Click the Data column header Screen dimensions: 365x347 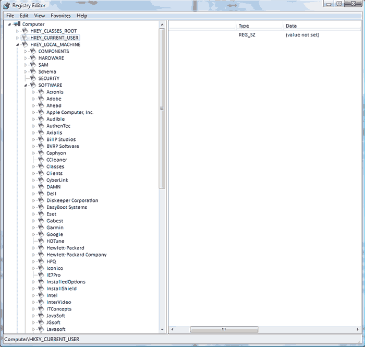coord(322,26)
